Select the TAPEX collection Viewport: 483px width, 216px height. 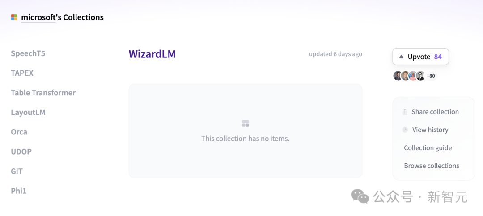coord(22,73)
